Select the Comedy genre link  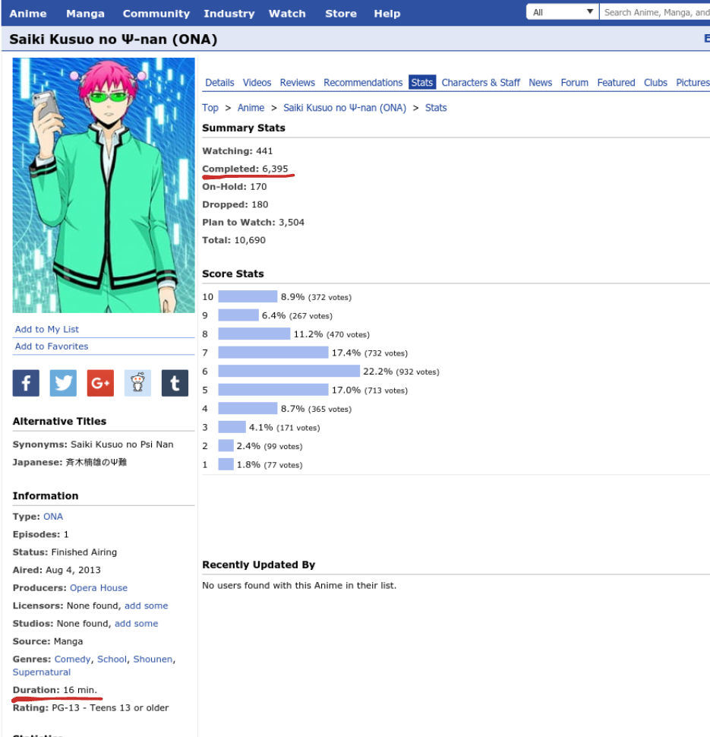72,660
